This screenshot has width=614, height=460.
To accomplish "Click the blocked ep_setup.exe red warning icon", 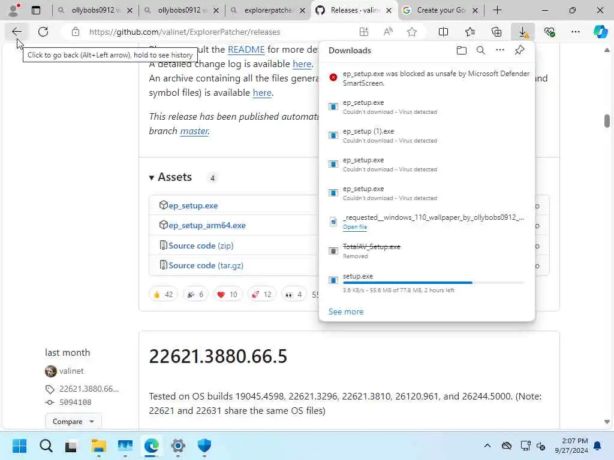I will coord(333,77).
